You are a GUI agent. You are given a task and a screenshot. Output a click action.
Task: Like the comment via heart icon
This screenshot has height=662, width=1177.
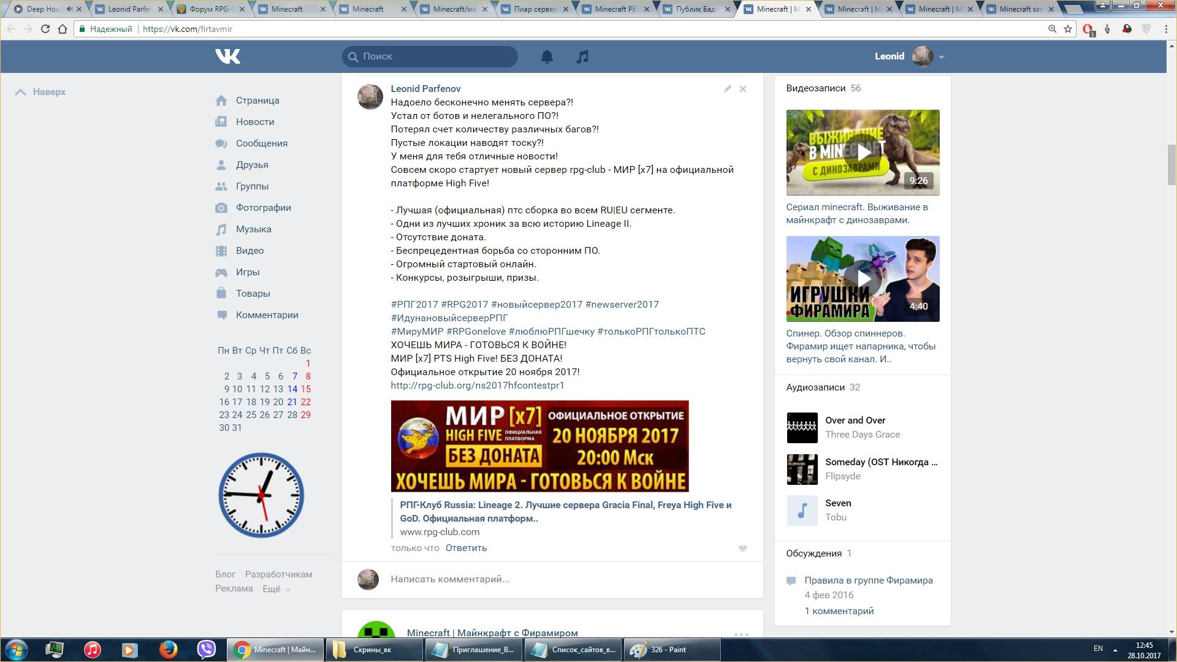click(x=742, y=549)
